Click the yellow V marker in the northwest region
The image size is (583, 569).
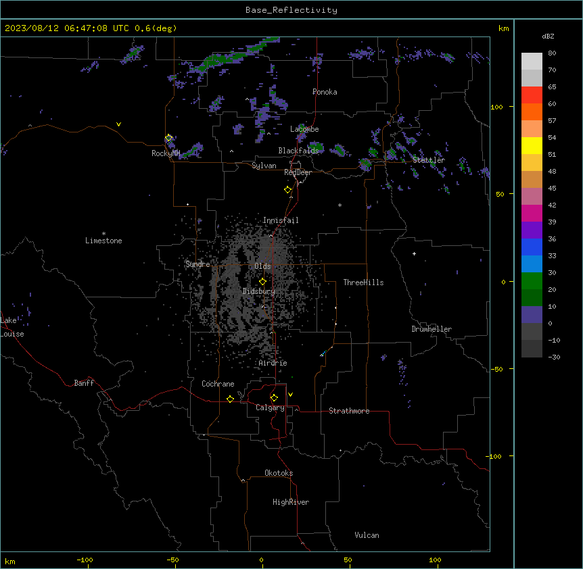(x=118, y=124)
